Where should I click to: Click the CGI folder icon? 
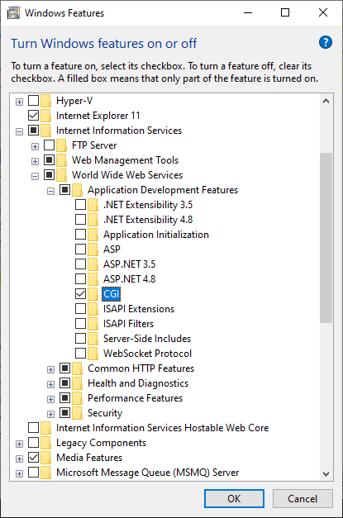(93, 293)
